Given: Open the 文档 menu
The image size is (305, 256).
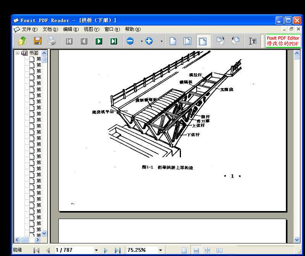Looking at the screenshot, I should 50,29.
